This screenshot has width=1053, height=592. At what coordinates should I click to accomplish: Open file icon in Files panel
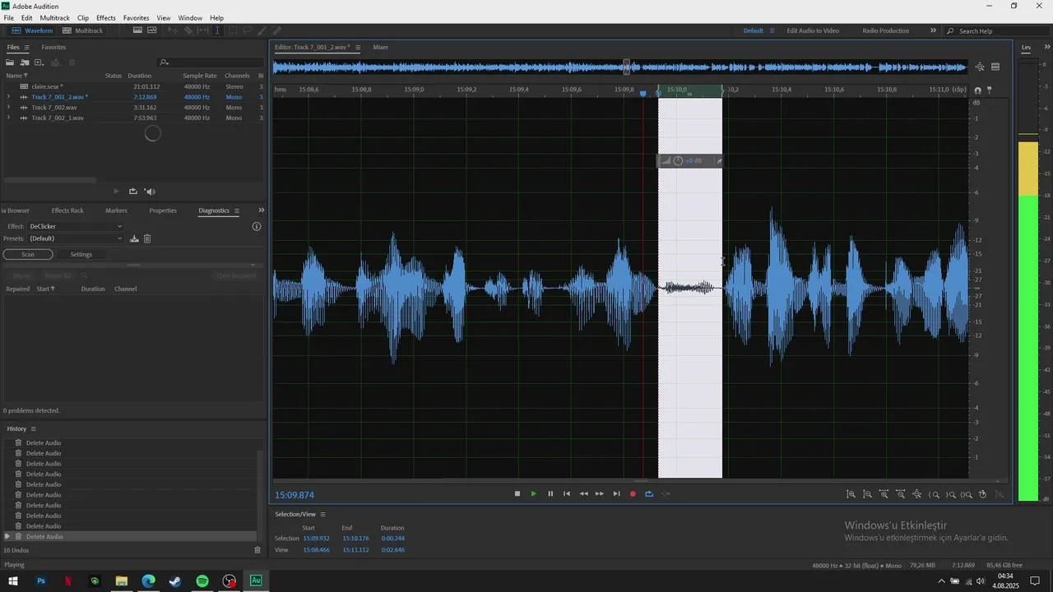(x=10, y=62)
